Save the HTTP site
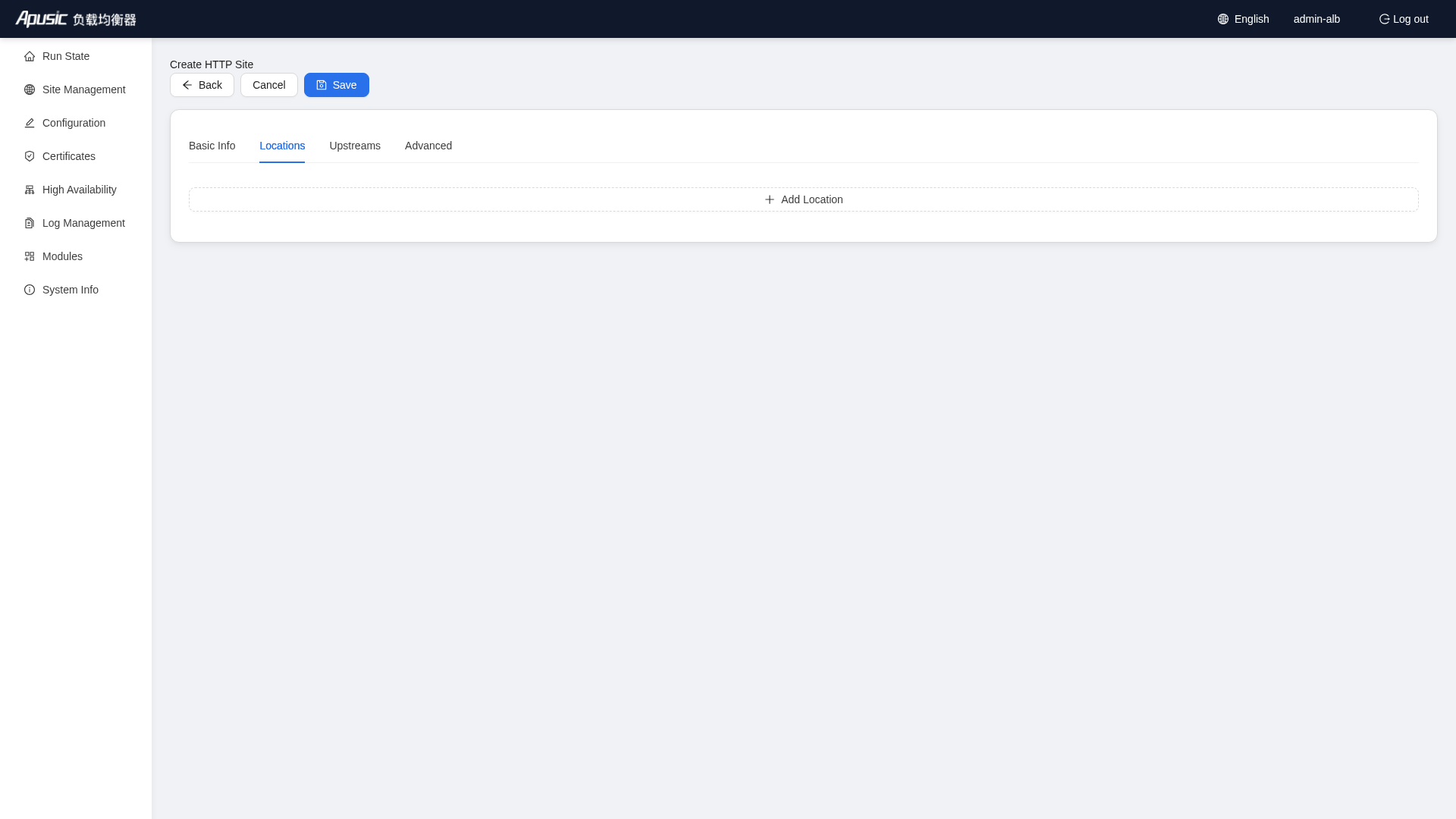The image size is (1456, 819). click(337, 85)
